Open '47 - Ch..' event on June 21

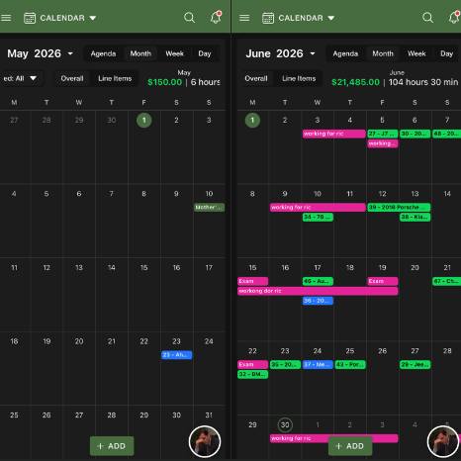click(446, 281)
